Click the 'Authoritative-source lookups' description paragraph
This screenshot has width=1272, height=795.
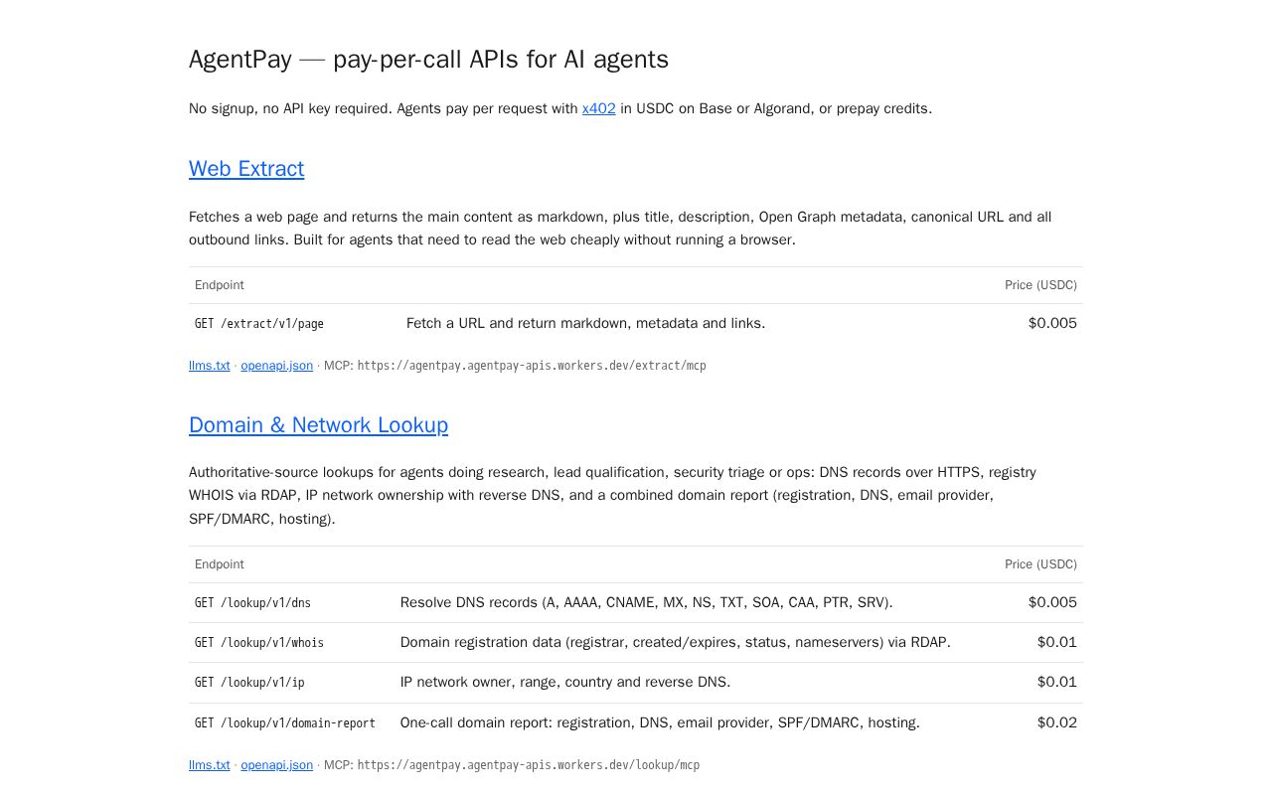point(612,495)
